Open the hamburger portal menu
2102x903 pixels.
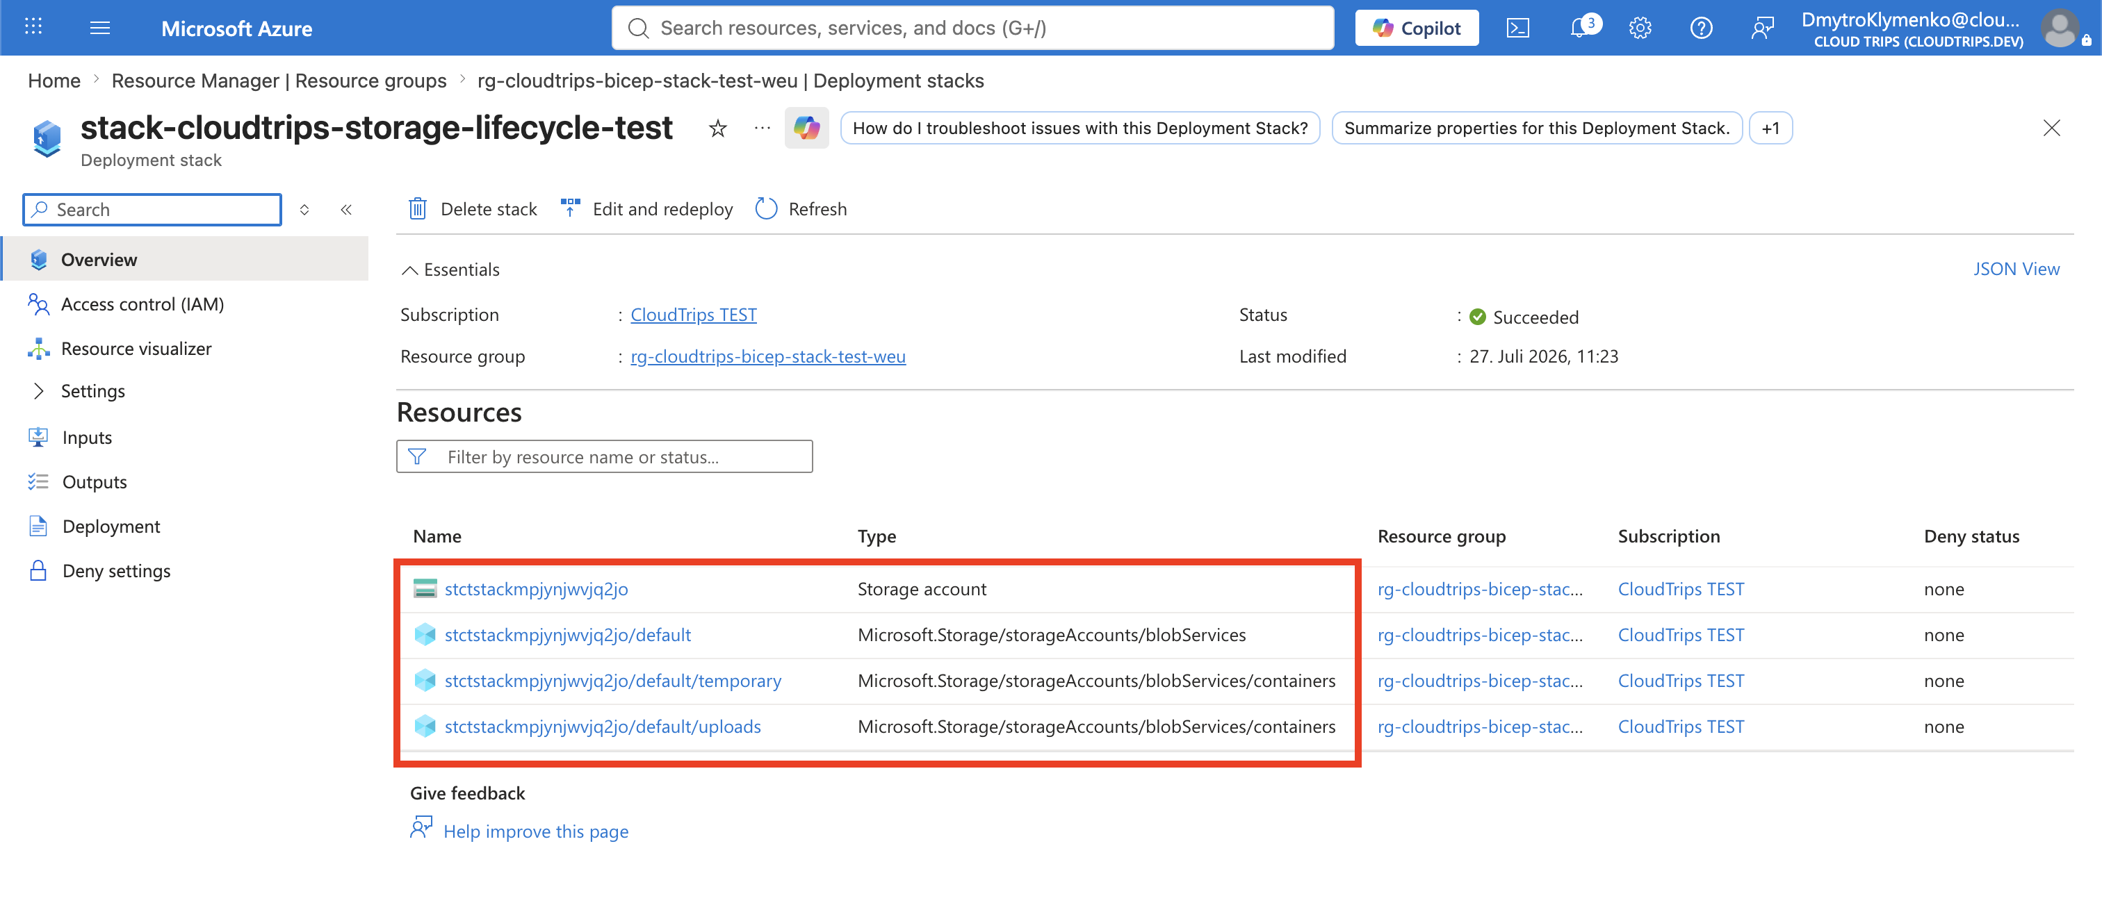click(x=100, y=28)
